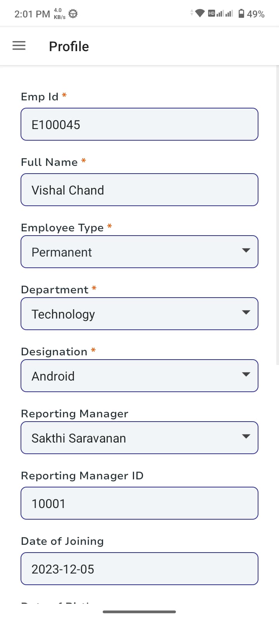This screenshot has height=620, width=279.
Task: Tap the battery icon in status bar
Action: tap(241, 14)
